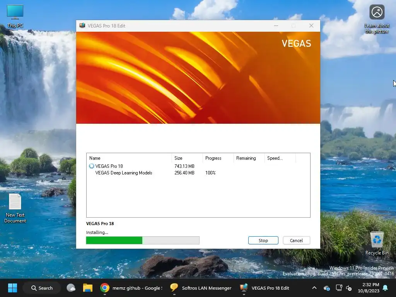Screen dimensions: 396x297
Task: Switch to Chrome memz github window
Action: coord(131,288)
